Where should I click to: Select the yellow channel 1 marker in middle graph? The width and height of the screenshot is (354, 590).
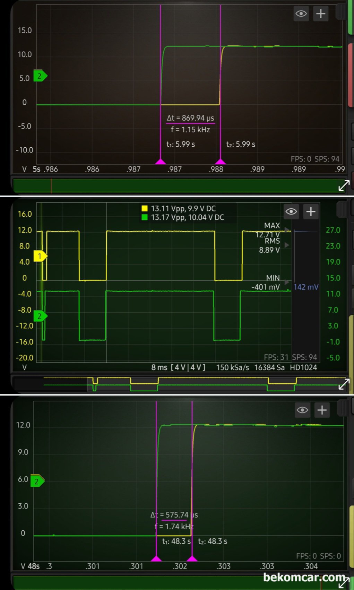point(40,256)
